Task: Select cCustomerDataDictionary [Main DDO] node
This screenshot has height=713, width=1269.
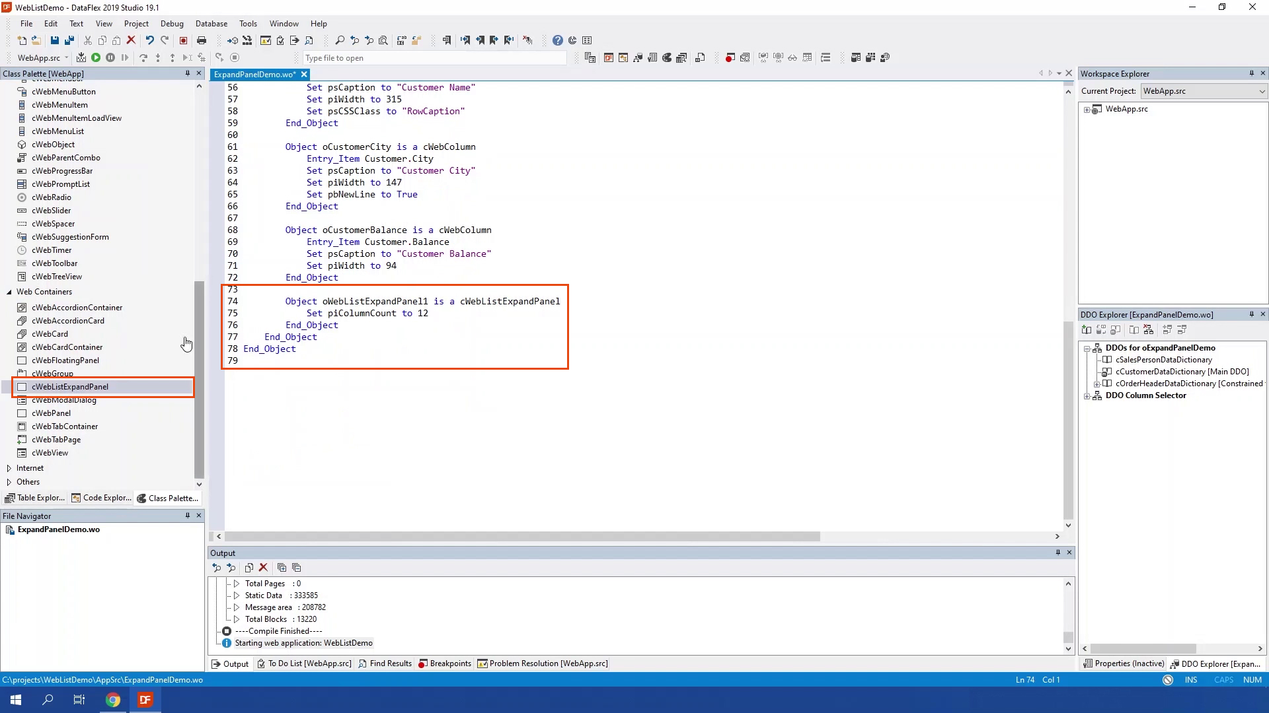Action: tap(1182, 372)
